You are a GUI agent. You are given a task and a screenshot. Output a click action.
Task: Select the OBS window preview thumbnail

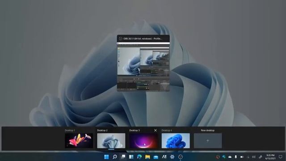tap(143, 67)
